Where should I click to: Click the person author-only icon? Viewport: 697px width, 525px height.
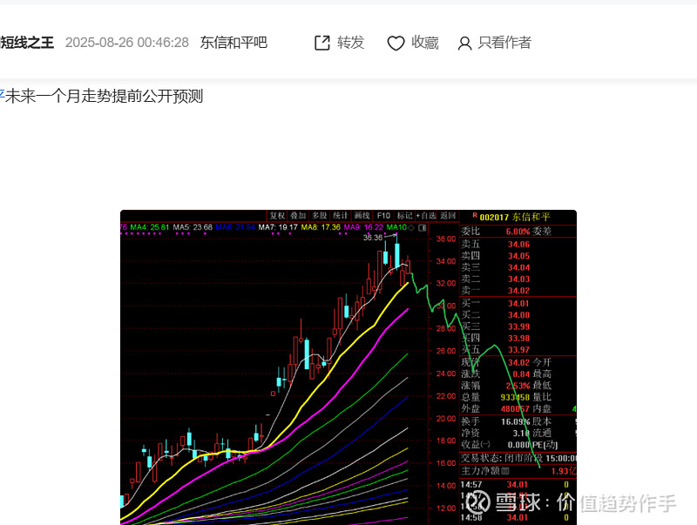click(x=464, y=43)
